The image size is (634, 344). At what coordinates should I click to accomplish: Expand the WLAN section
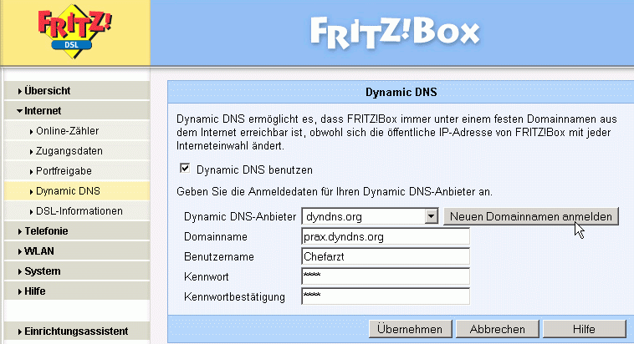pos(77,251)
